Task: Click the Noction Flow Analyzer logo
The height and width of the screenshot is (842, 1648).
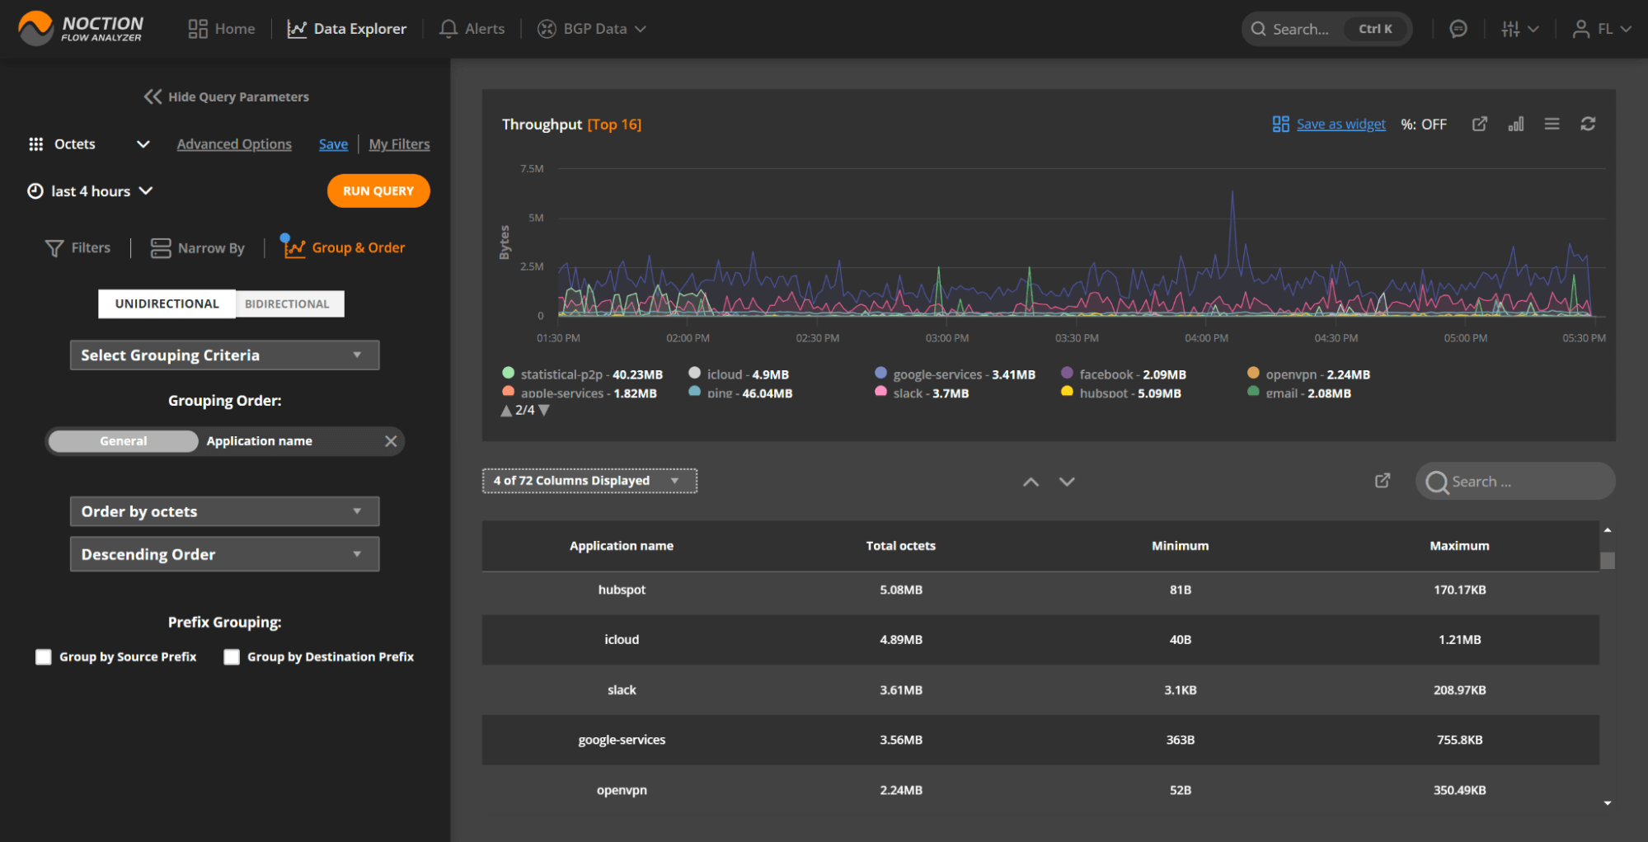Action: pyautogui.click(x=80, y=28)
